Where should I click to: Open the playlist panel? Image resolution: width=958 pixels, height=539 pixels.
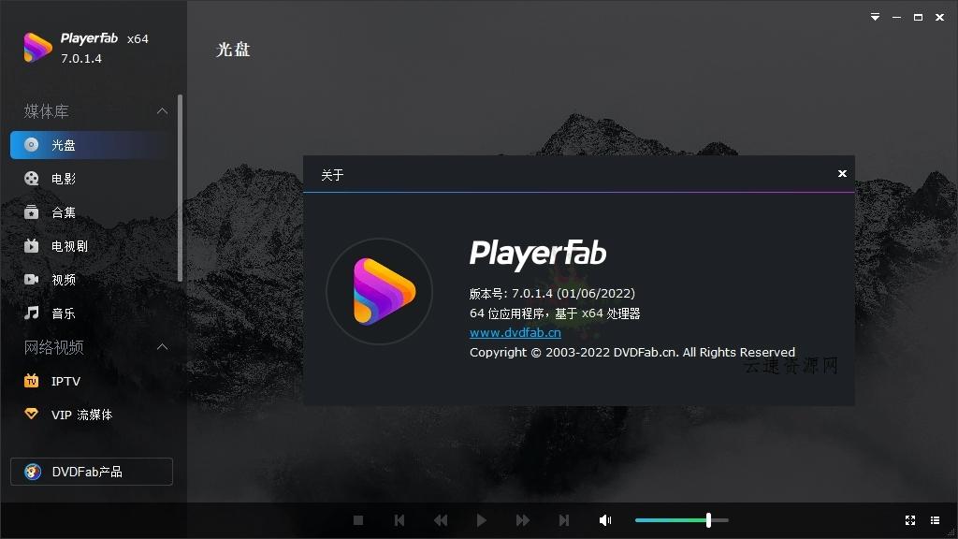[936, 520]
